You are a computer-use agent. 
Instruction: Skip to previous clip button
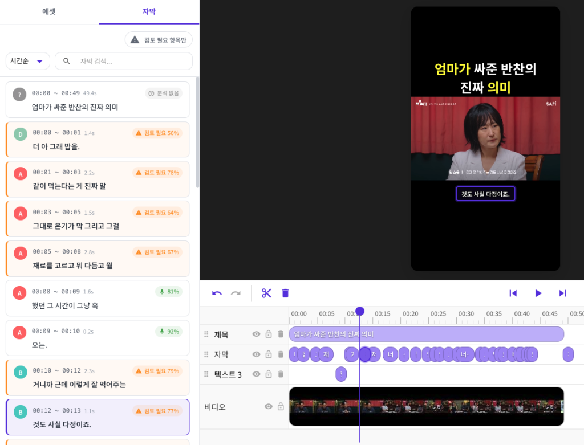pos(513,293)
